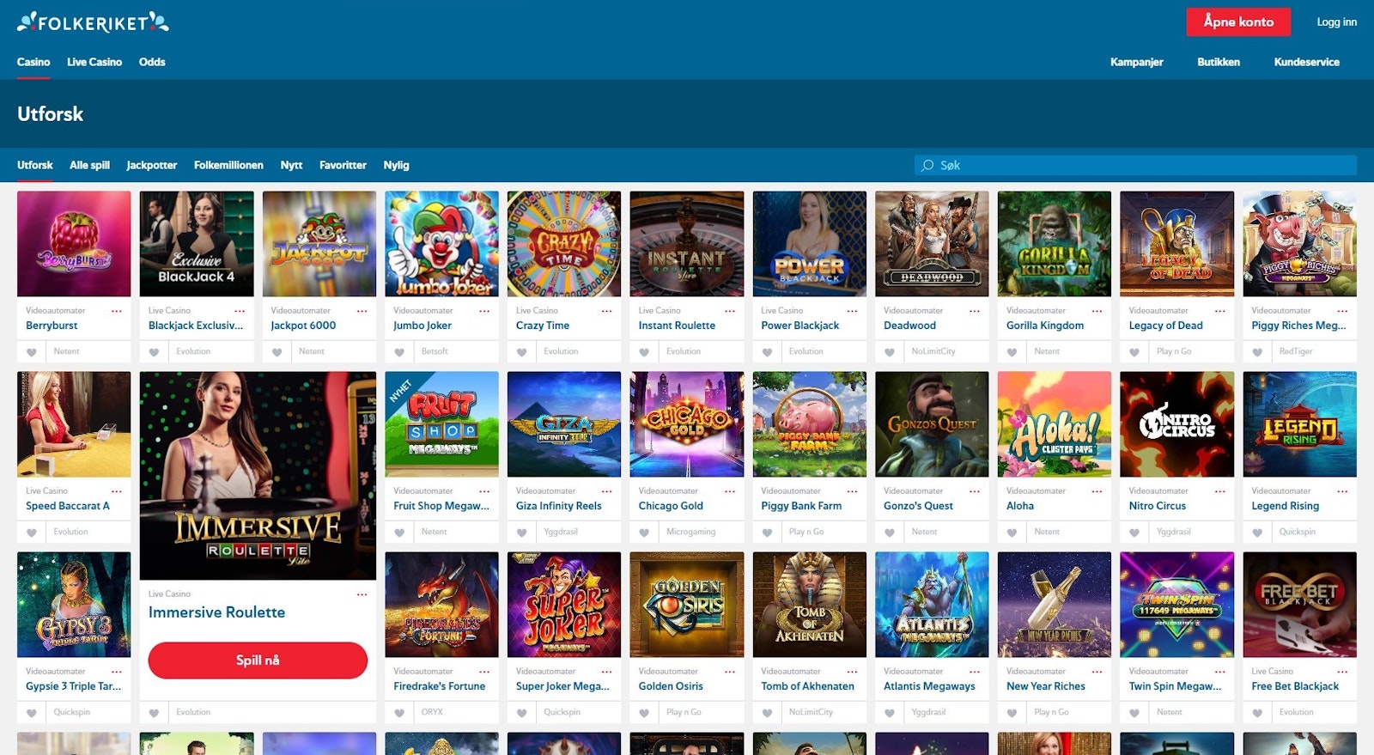1374x755 pixels.
Task: Focus the Søk search field
Action: point(1135,165)
